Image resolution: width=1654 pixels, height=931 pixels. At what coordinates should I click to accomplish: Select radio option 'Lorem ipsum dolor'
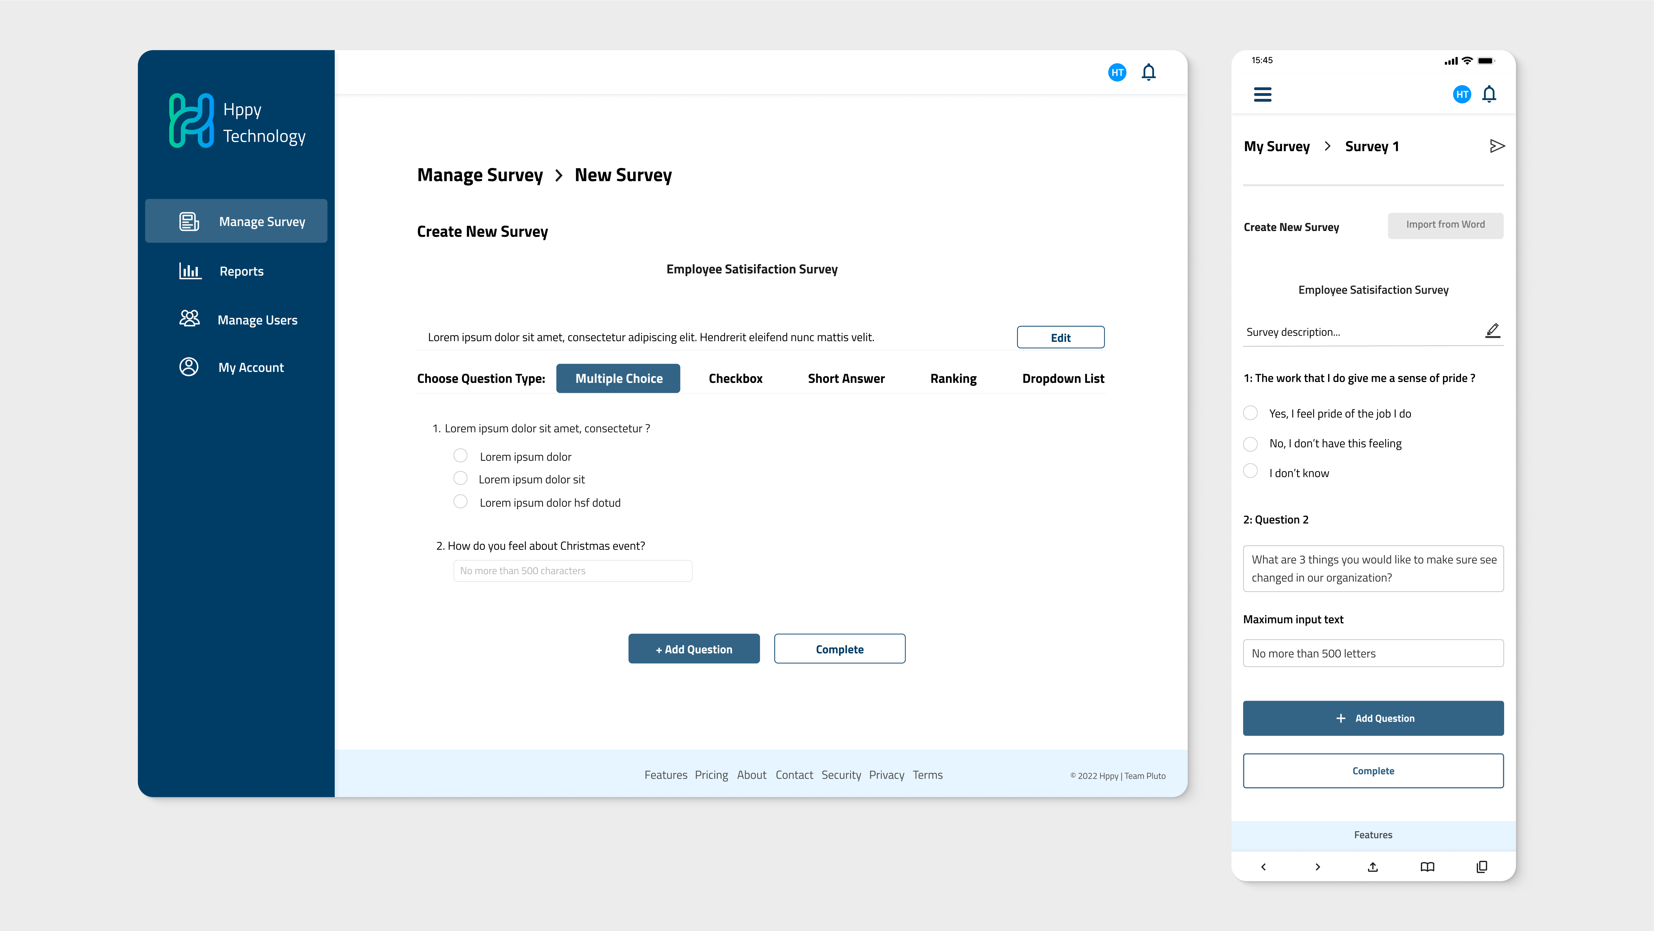tap(461, 456)
